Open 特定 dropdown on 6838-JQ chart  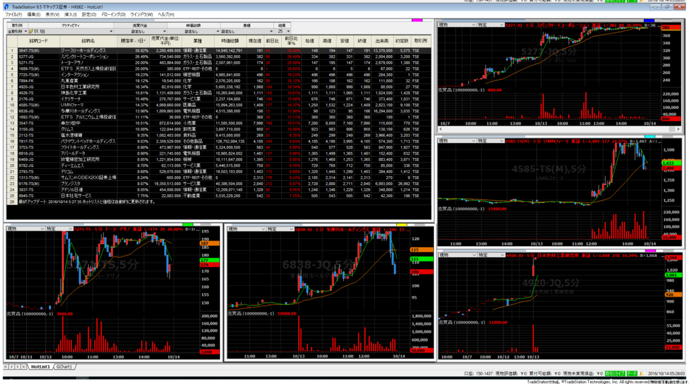tap(281, 229)
